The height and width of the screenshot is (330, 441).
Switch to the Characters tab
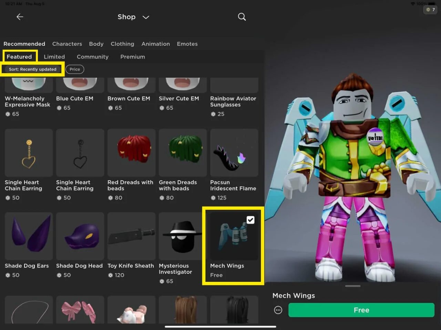(x=67, y=44)
